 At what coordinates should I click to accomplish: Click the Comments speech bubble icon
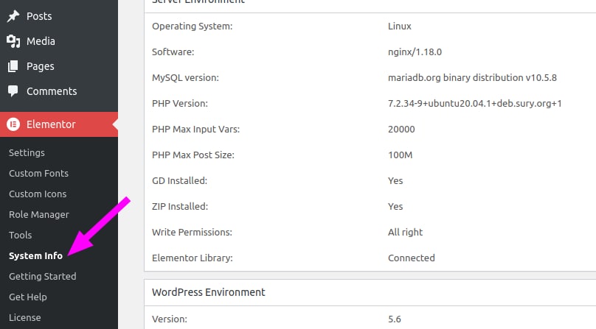(13, 91)
